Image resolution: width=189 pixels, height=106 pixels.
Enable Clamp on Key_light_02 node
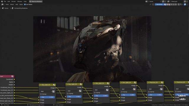(68, 94)
